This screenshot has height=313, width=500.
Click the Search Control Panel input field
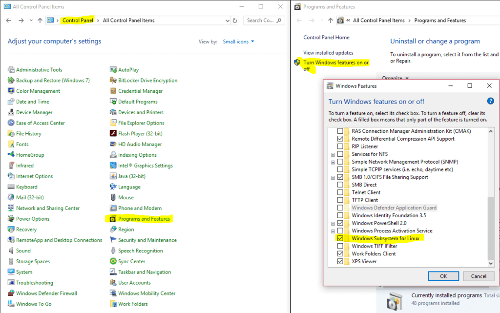pos(264,21)
